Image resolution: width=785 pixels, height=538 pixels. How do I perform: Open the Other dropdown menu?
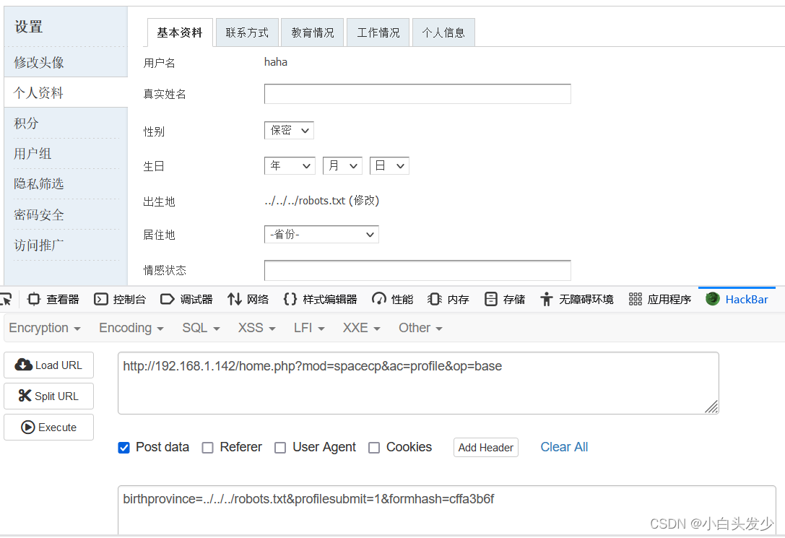420,328
